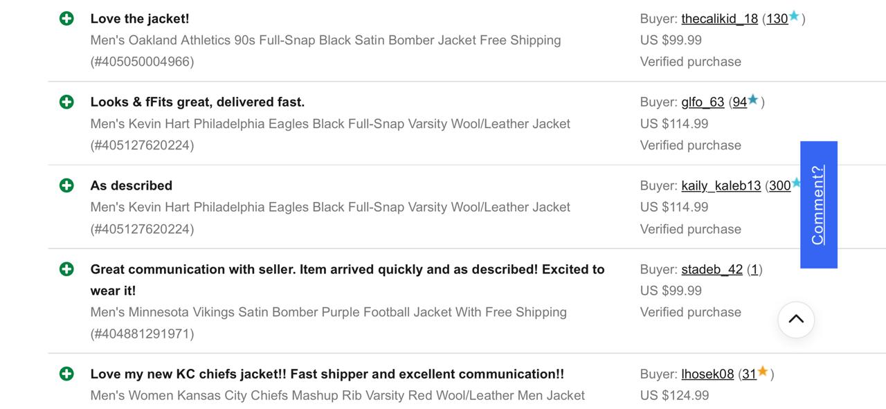Click positive feedback icon for 'Love the jacket!'

pyautogui.click(x=66, y=19)
